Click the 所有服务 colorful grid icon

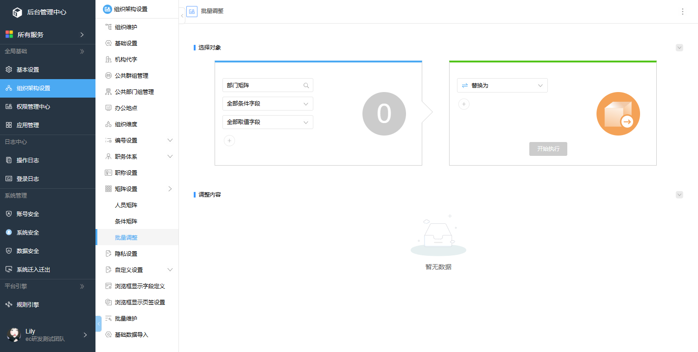(9, 34)
